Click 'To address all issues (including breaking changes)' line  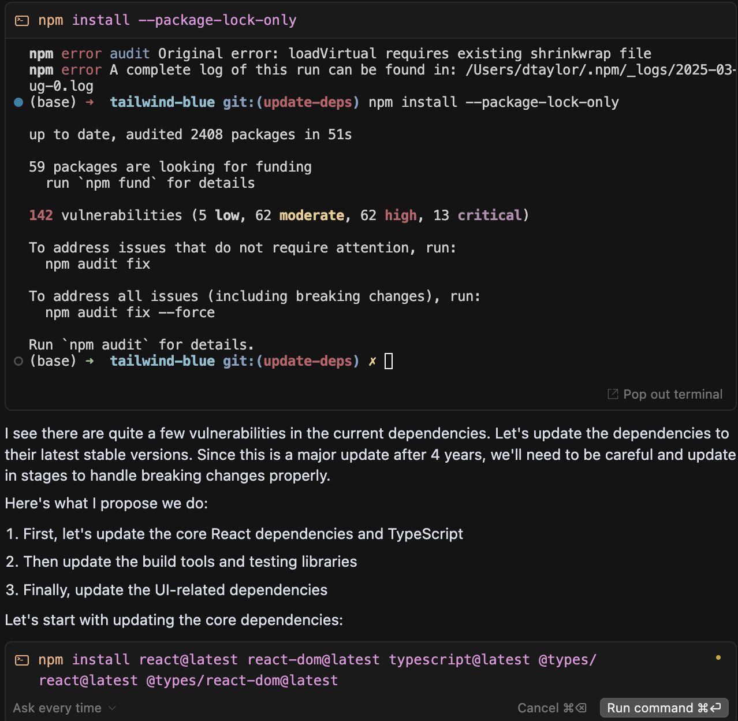point(255,296)
